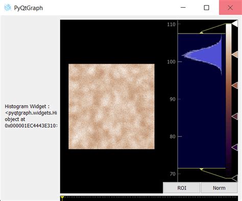Click the noisy image in the view

point(111,106)
